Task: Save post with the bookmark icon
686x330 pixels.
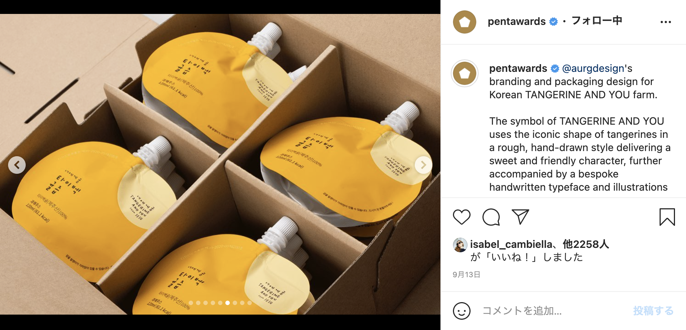Action: [x=667, y=217]
